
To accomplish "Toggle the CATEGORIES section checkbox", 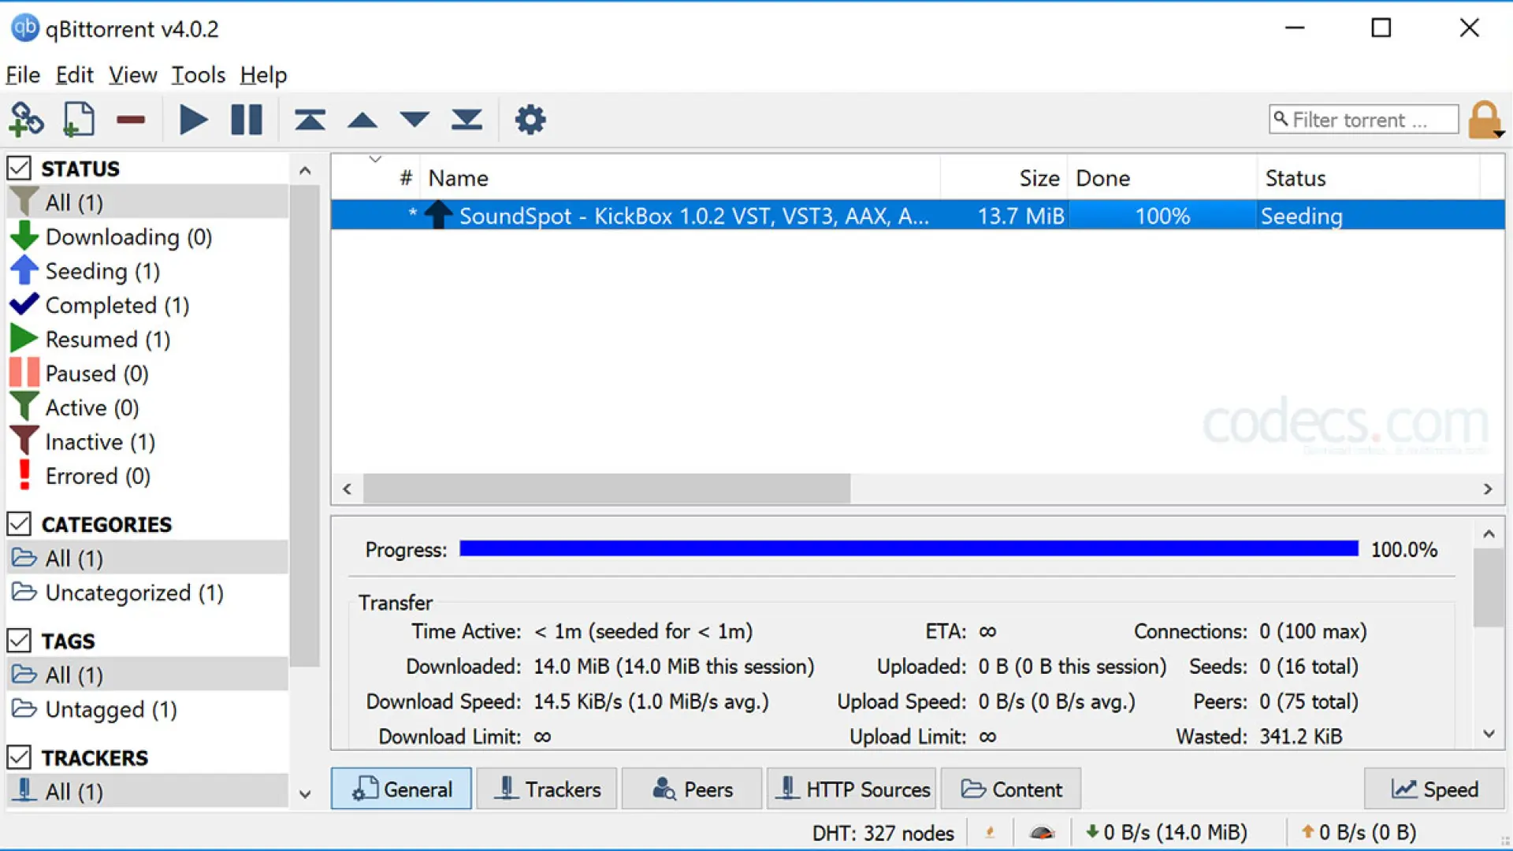I will [19, 524].
